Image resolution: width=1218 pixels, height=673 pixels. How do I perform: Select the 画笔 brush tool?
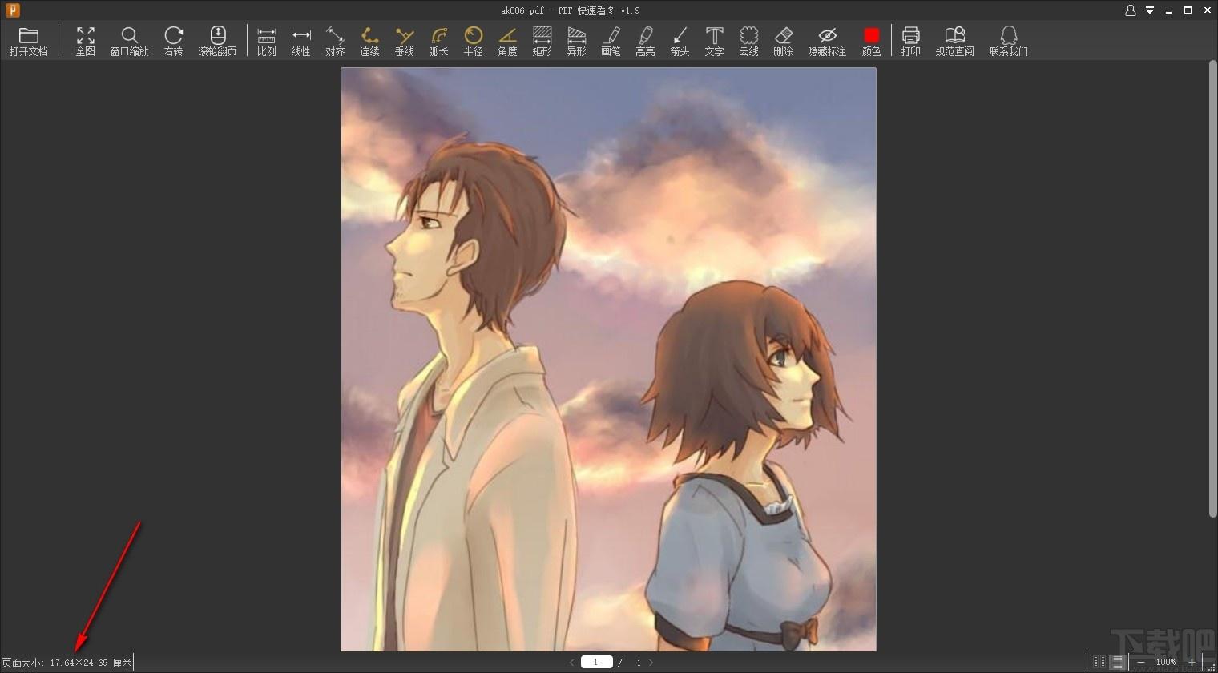coord(611,42)
